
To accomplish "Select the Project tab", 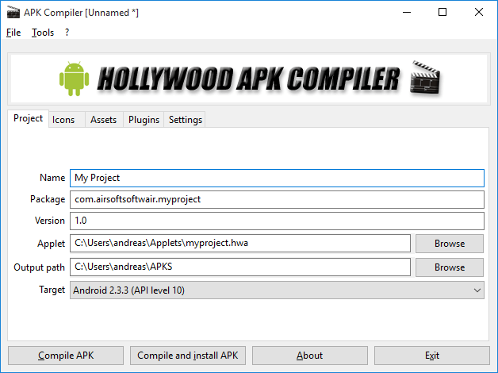I will tap(28, 119).
